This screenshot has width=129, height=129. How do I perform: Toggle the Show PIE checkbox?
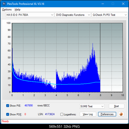tap(8, 106)
